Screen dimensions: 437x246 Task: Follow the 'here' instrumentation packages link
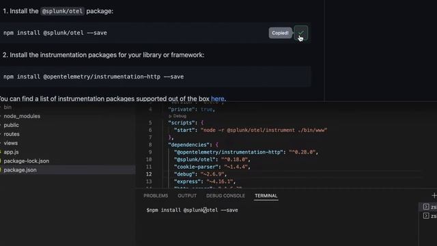tap(217, 98)
